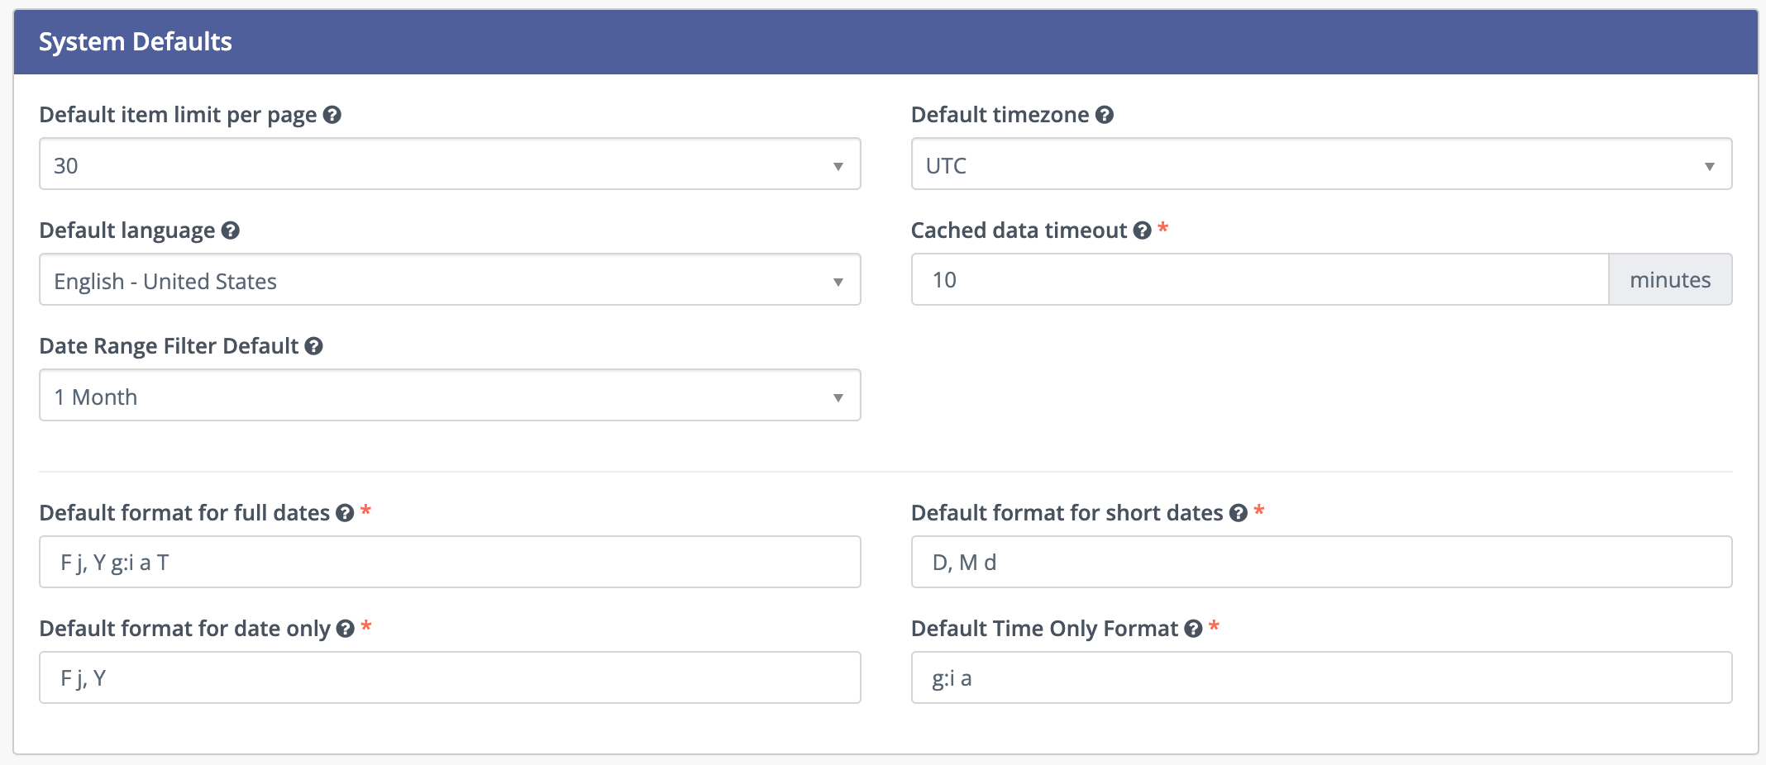Image resolution: width=1766 pixels, height=765 pixels.
Task: Click the minutes unit label
Action: [1670, 280]
